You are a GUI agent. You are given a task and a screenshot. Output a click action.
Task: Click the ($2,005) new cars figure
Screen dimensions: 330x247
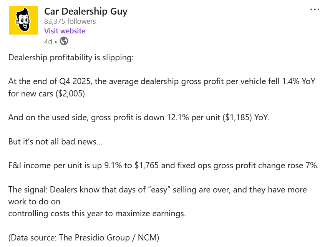pyautogui.click(x=71, y=94)
